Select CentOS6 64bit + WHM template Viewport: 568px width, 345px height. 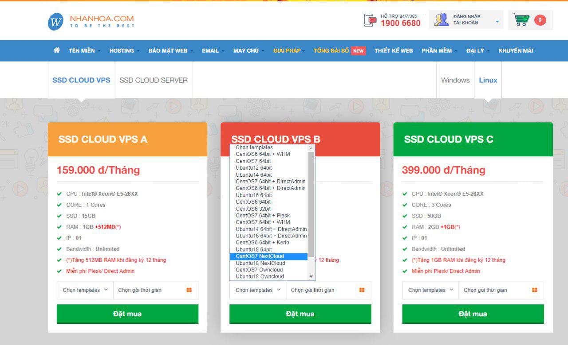(268, 154)
